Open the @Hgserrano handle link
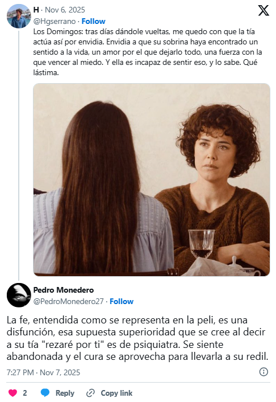Viewport: 276px width, 402px height. [x=55, y=21]
